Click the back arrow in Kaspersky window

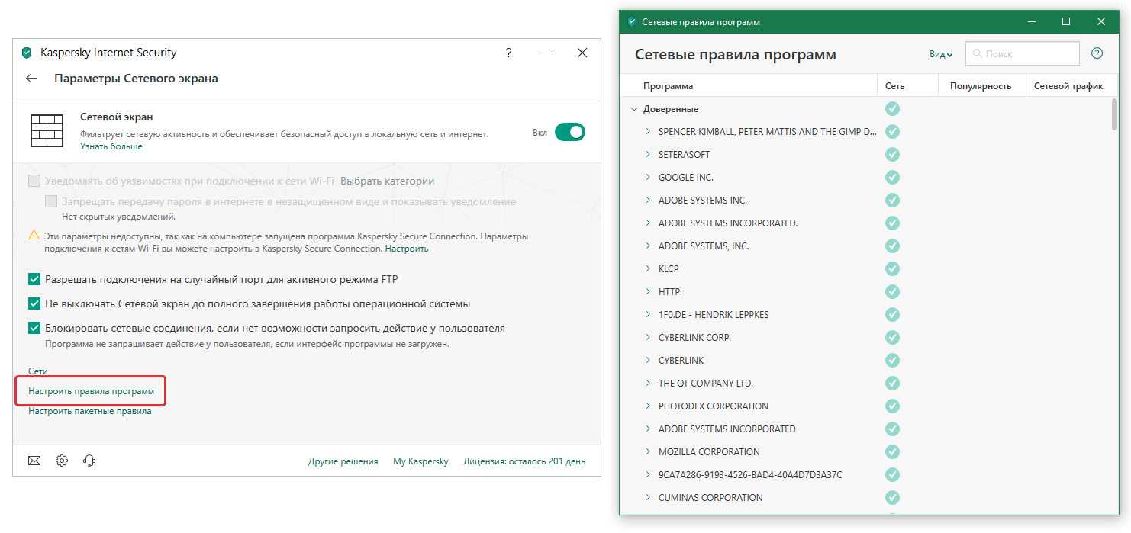pos(31,79)
